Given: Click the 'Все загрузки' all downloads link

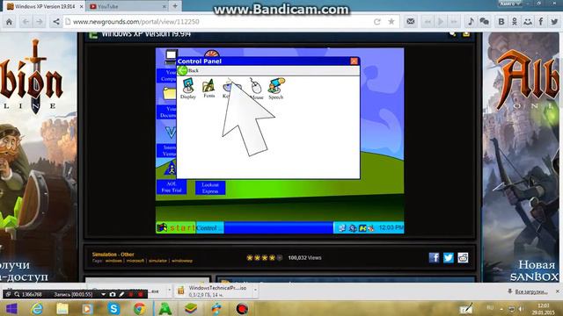Looking at the screenshot, I should pyautogui.click(x=531, y=291).
